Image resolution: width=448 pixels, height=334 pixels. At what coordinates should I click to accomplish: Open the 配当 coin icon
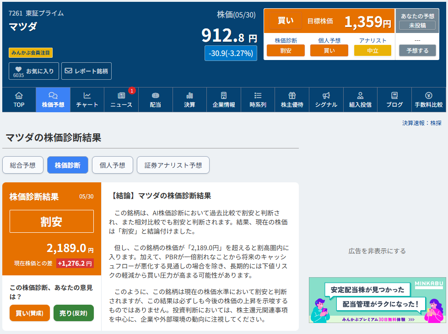(156, 95)
